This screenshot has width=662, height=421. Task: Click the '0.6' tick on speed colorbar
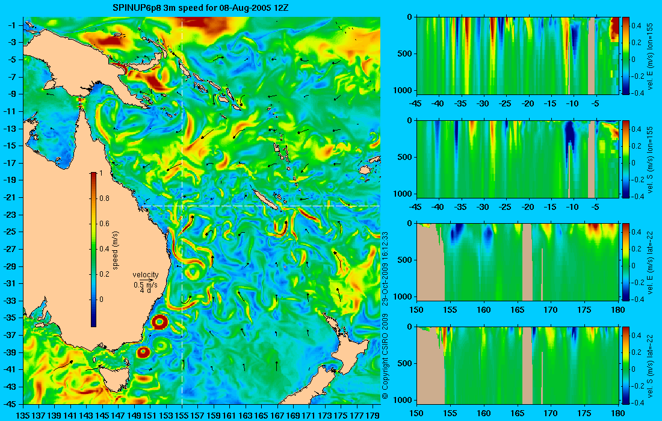[x=104, y=224]
